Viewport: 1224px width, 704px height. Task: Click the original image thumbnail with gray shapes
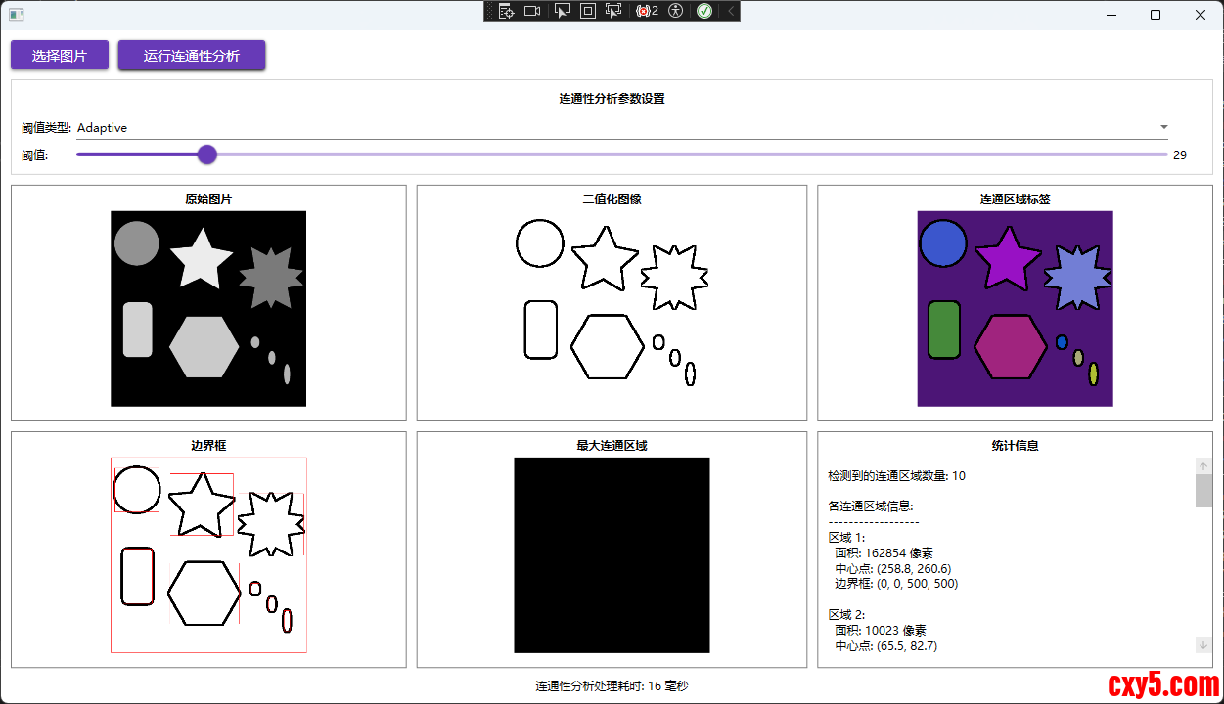208,308
